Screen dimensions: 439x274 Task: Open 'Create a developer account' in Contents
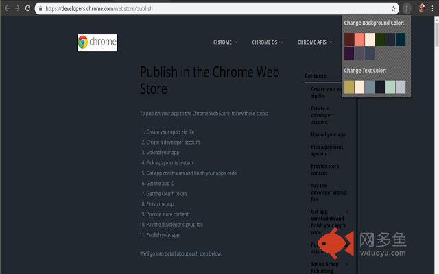[322, 115]
